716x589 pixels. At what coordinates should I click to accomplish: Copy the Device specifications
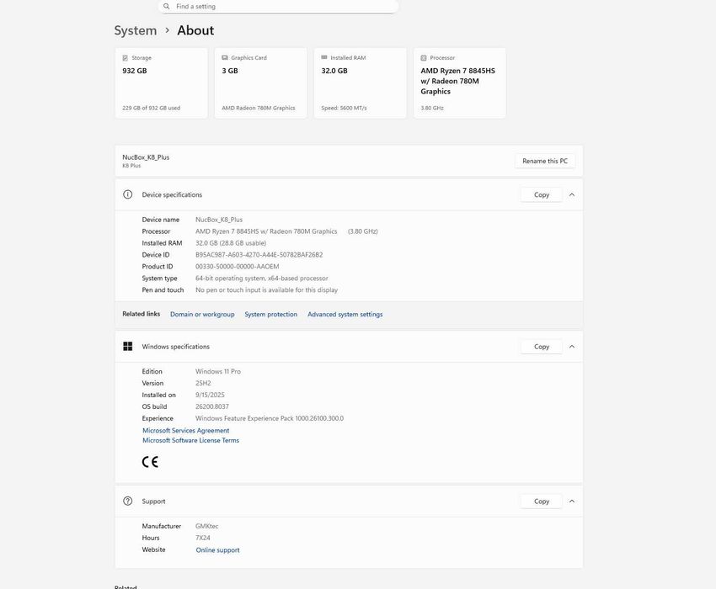542,194
